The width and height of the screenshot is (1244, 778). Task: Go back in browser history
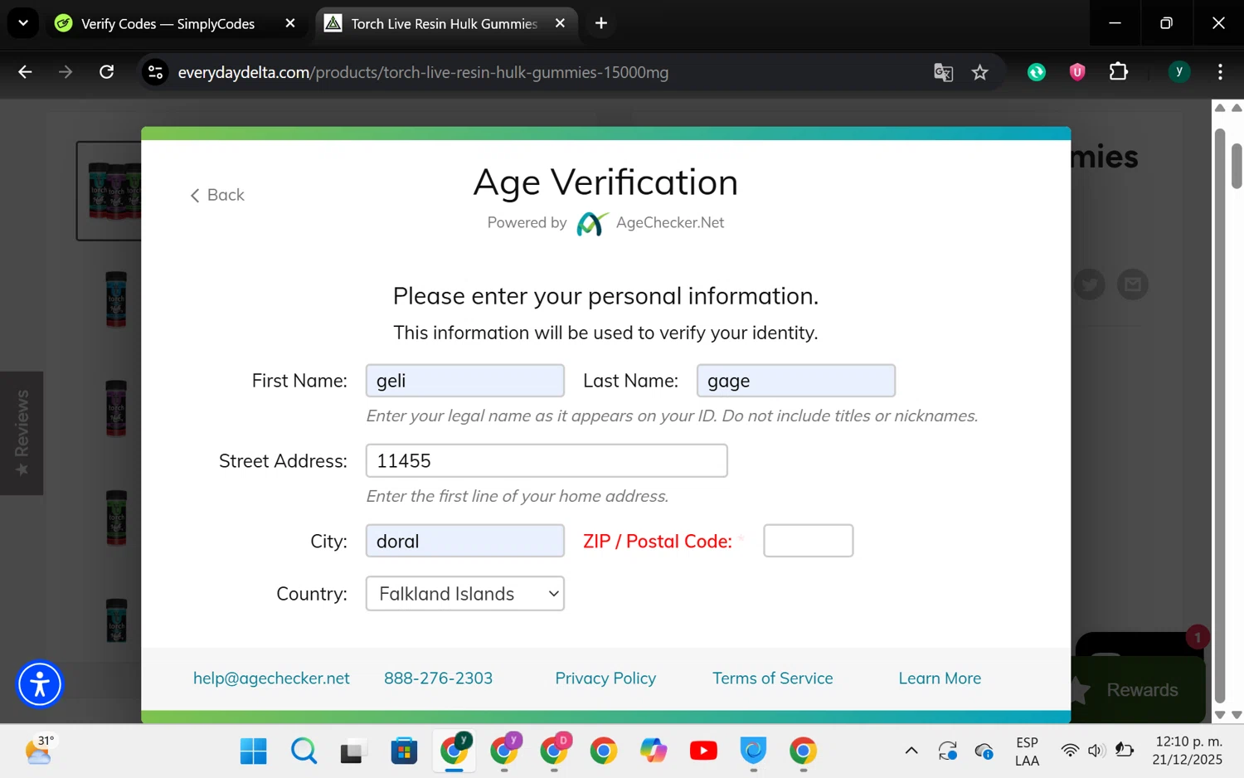(x=25, y=72)
